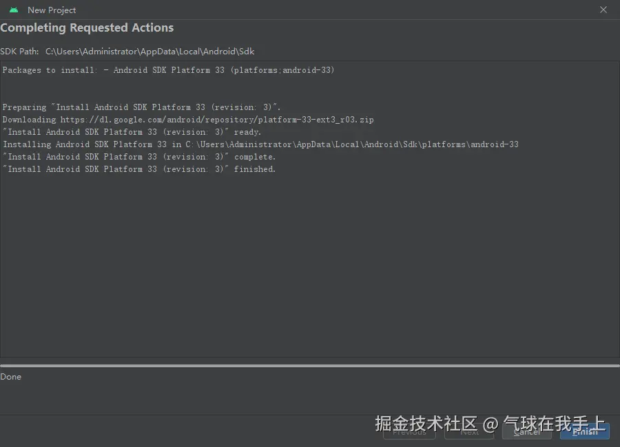Click the Packages to install line

(x=168, y=70)
